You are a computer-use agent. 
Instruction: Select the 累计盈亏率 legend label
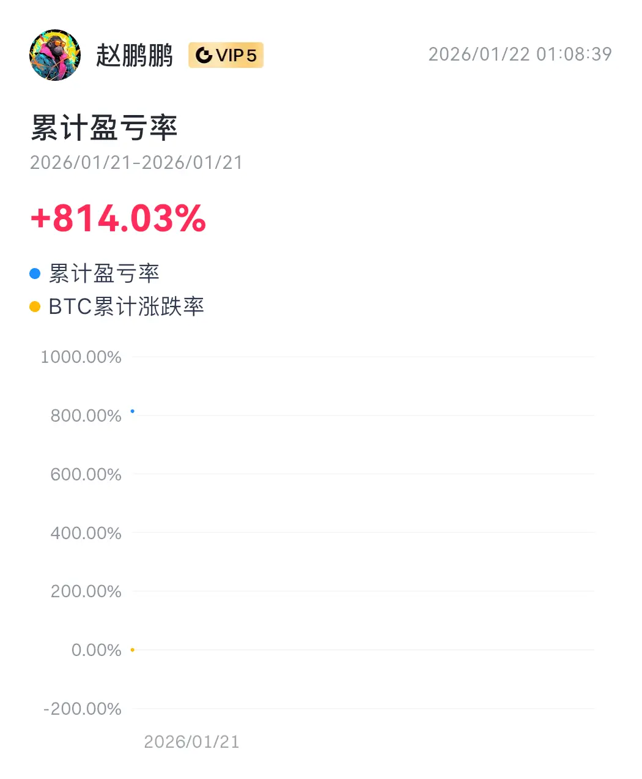104,274
